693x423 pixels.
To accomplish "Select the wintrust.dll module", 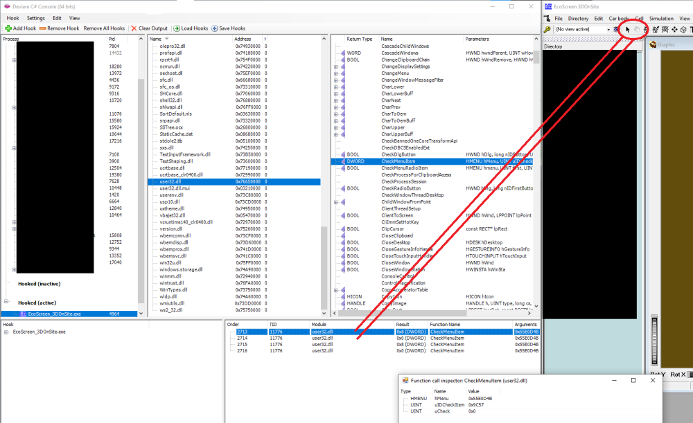I will [171, 283].
